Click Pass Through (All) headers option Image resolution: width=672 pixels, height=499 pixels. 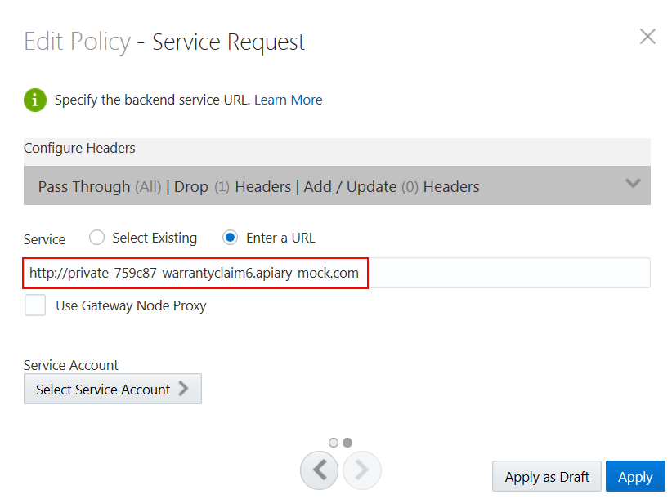99,186
